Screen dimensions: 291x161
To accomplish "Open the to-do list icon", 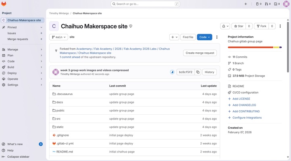I will click(277, 4).
